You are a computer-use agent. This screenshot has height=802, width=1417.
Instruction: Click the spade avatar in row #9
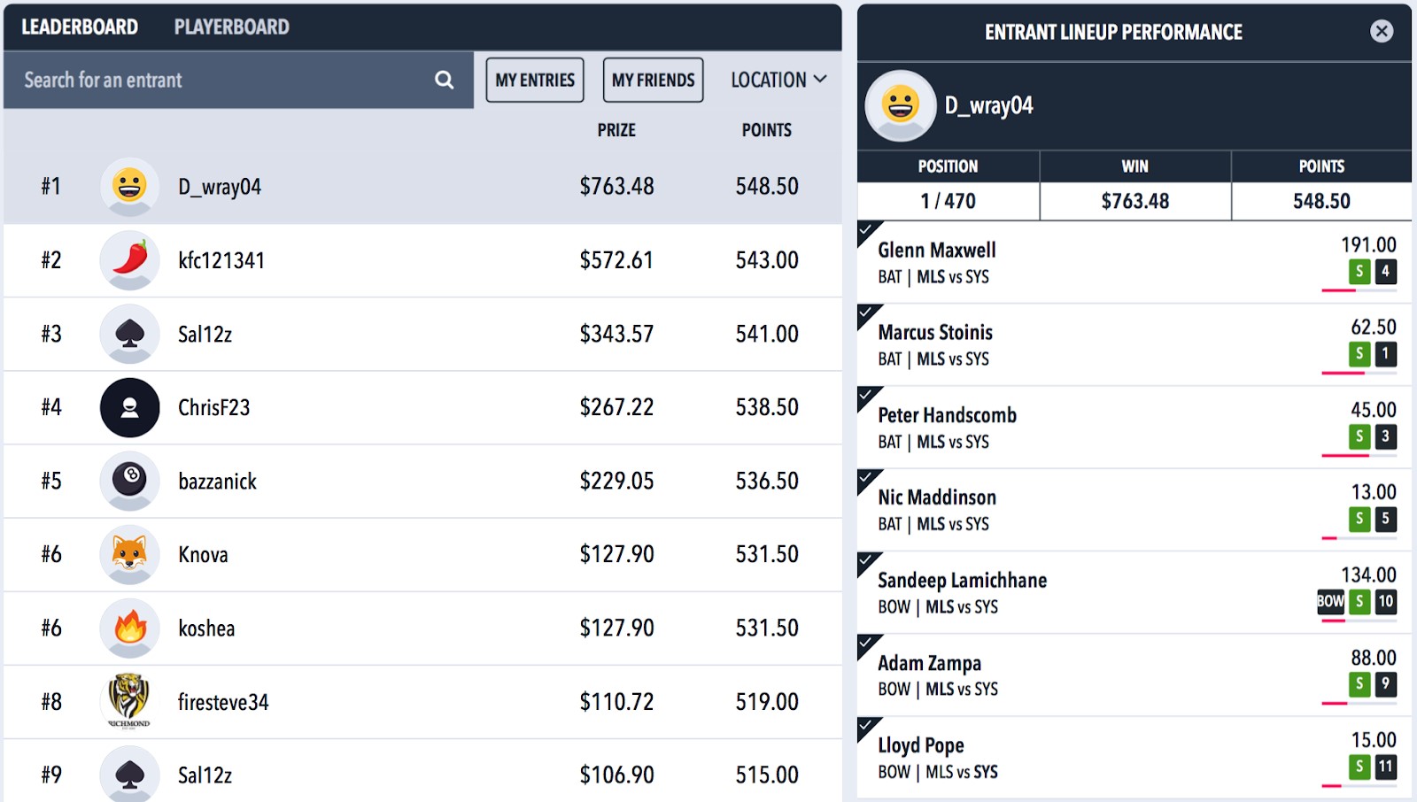129,775
